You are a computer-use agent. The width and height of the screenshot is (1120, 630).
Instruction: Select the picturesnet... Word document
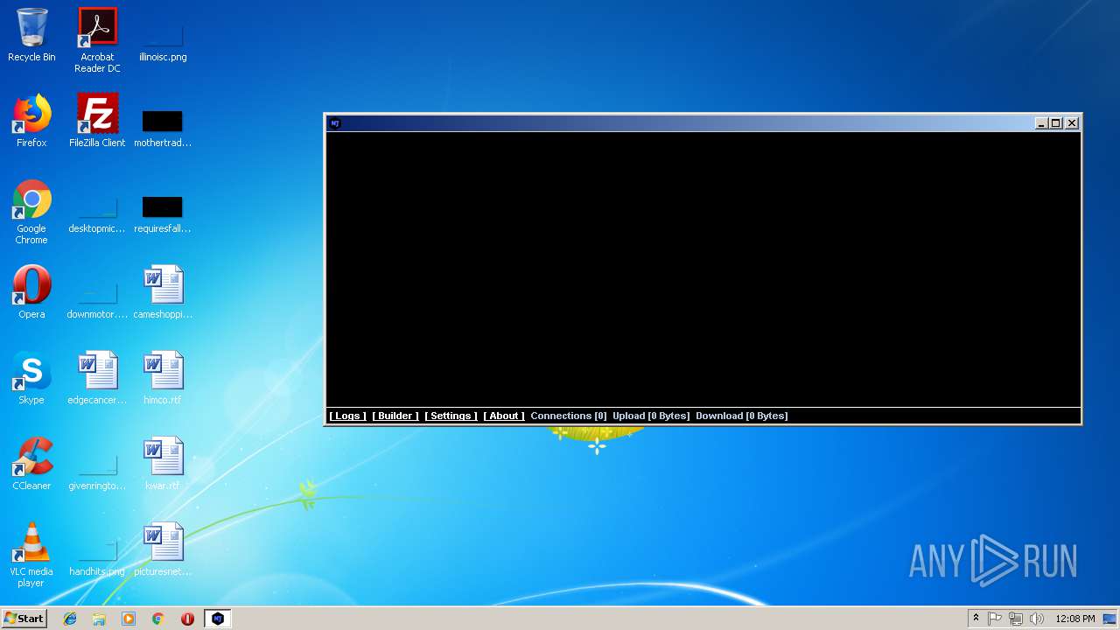163,549
